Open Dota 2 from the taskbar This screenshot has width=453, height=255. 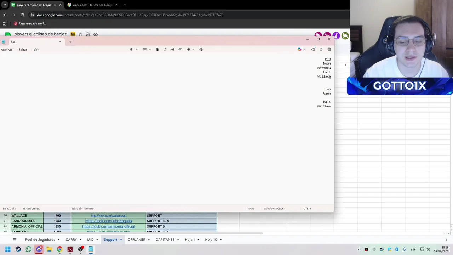coord(70,249)
